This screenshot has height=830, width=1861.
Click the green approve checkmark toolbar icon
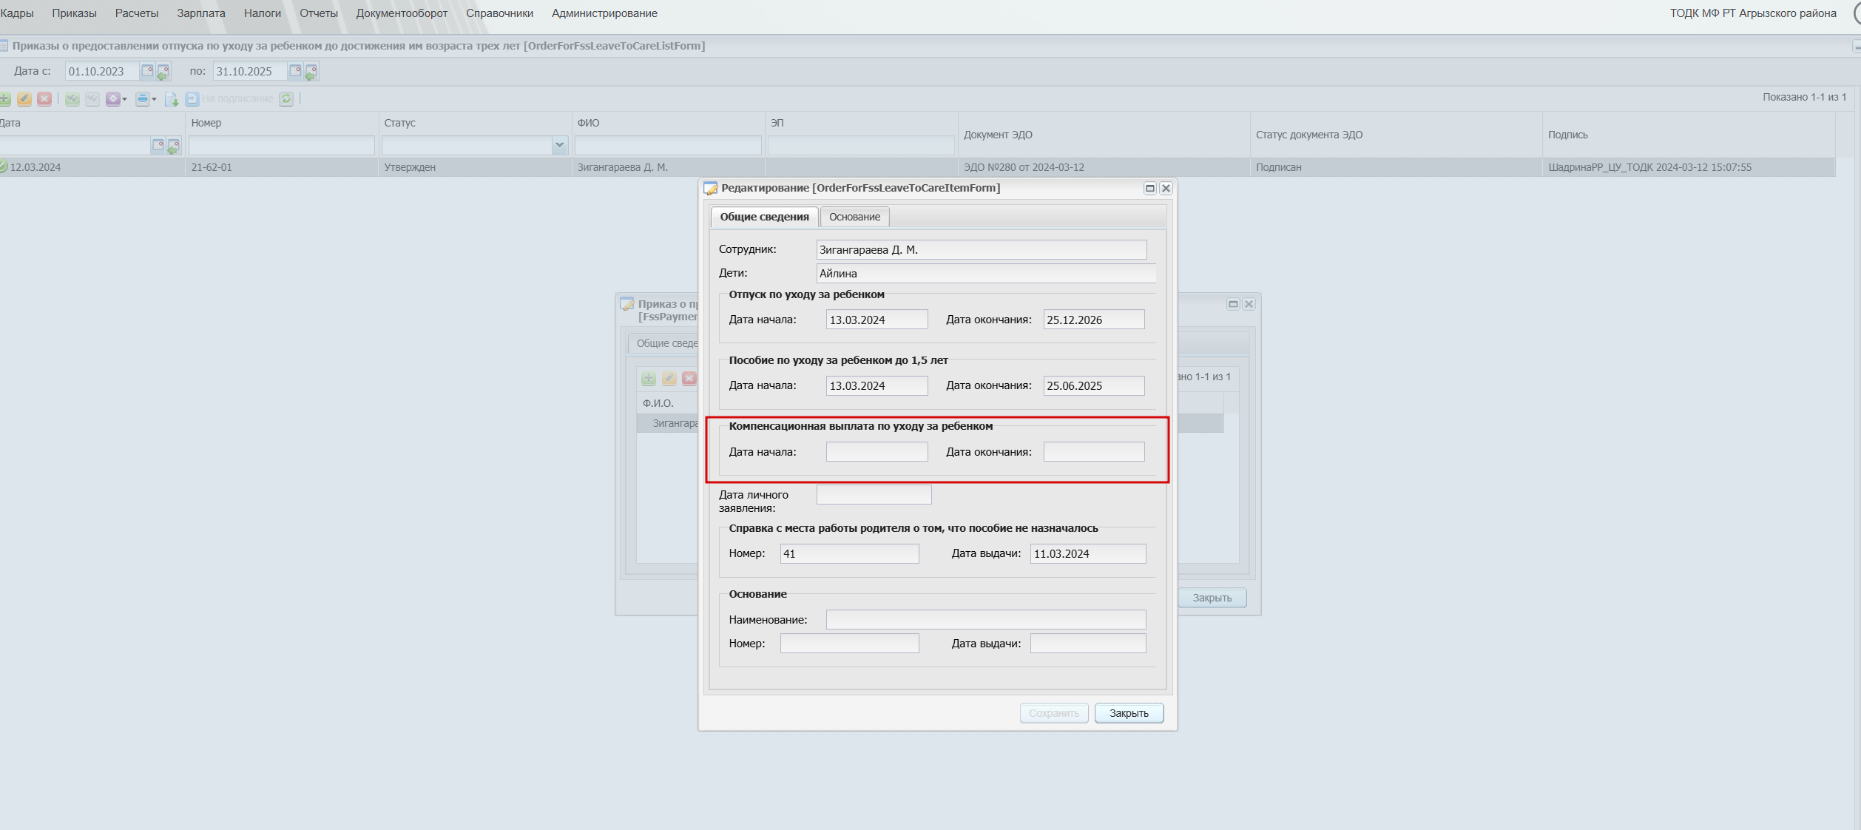(x=72, y=99)
